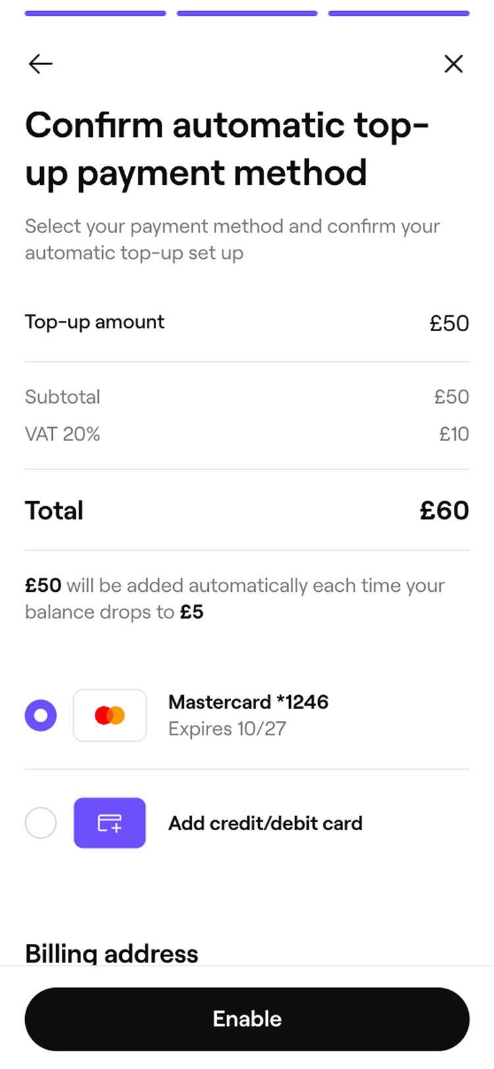Click the Billing address heading

coord(111,954)
